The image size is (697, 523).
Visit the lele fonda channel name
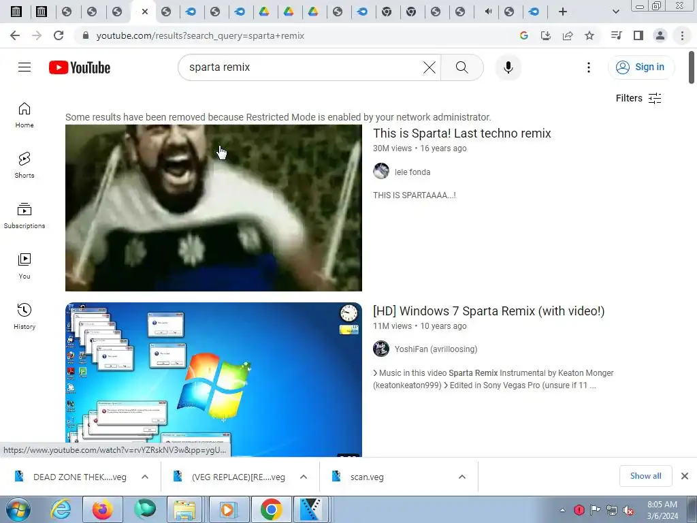412,172
